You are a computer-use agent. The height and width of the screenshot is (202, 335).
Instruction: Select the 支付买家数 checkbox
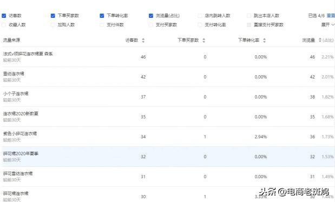[151, 25]
